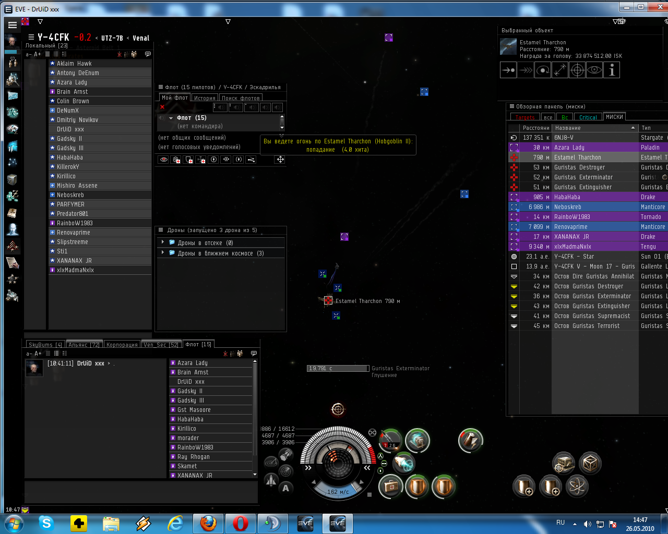Select Azara Lady Paladin row in overview
Viewport: 668px width, 534px height.
pyautogui.click(x=588, y=148)
